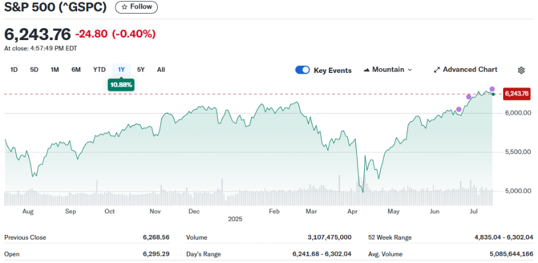Select the 5Y time range

click(140, 69)
